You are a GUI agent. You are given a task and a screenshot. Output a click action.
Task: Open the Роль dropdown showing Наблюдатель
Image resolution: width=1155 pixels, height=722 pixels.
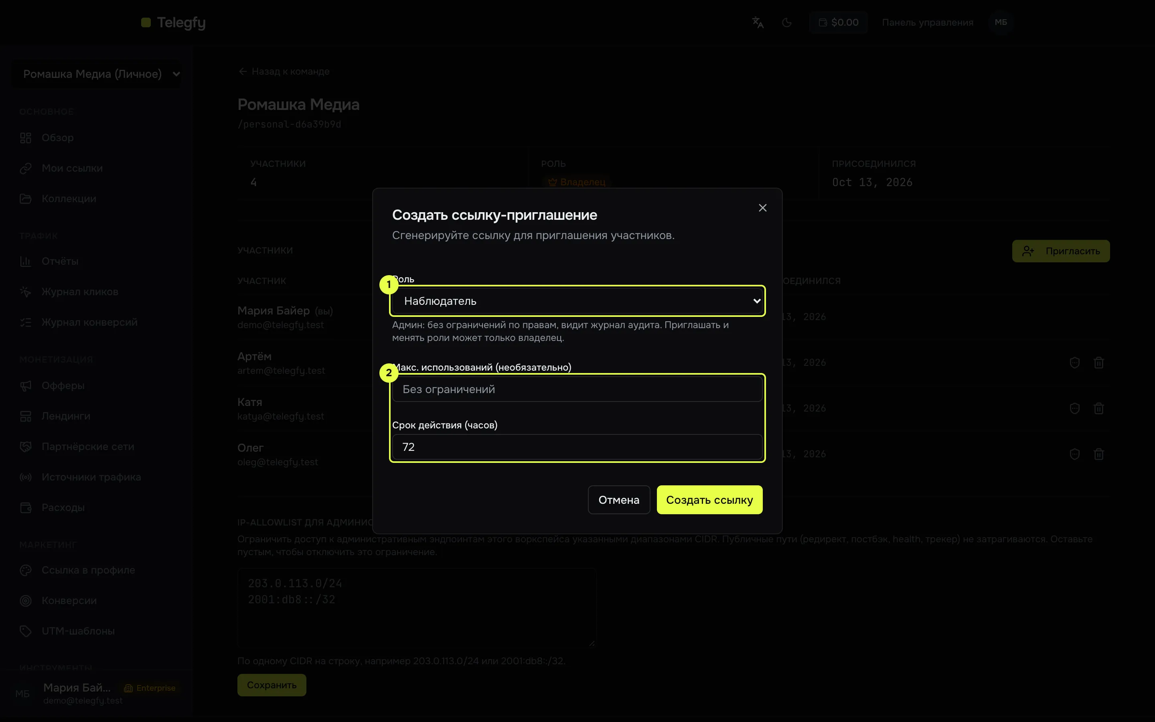coord(577,301)
